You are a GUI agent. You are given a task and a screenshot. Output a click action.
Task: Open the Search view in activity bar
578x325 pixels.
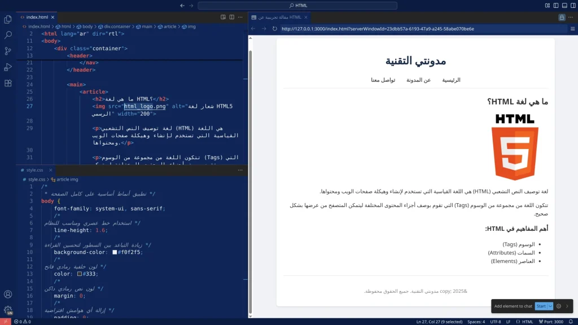point(8,35)
